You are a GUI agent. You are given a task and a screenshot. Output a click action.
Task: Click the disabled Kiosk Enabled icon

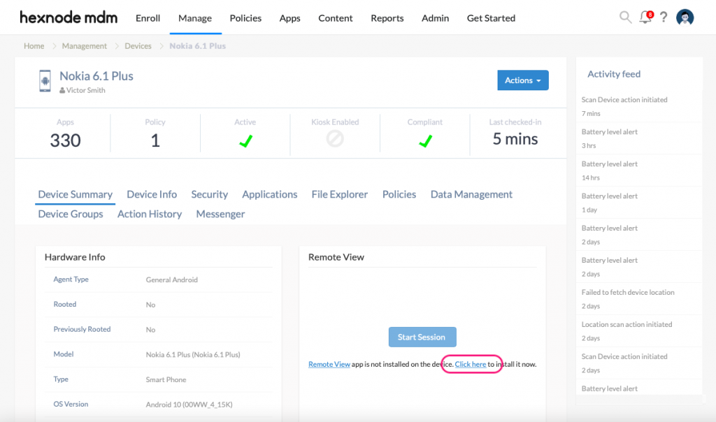335,138
